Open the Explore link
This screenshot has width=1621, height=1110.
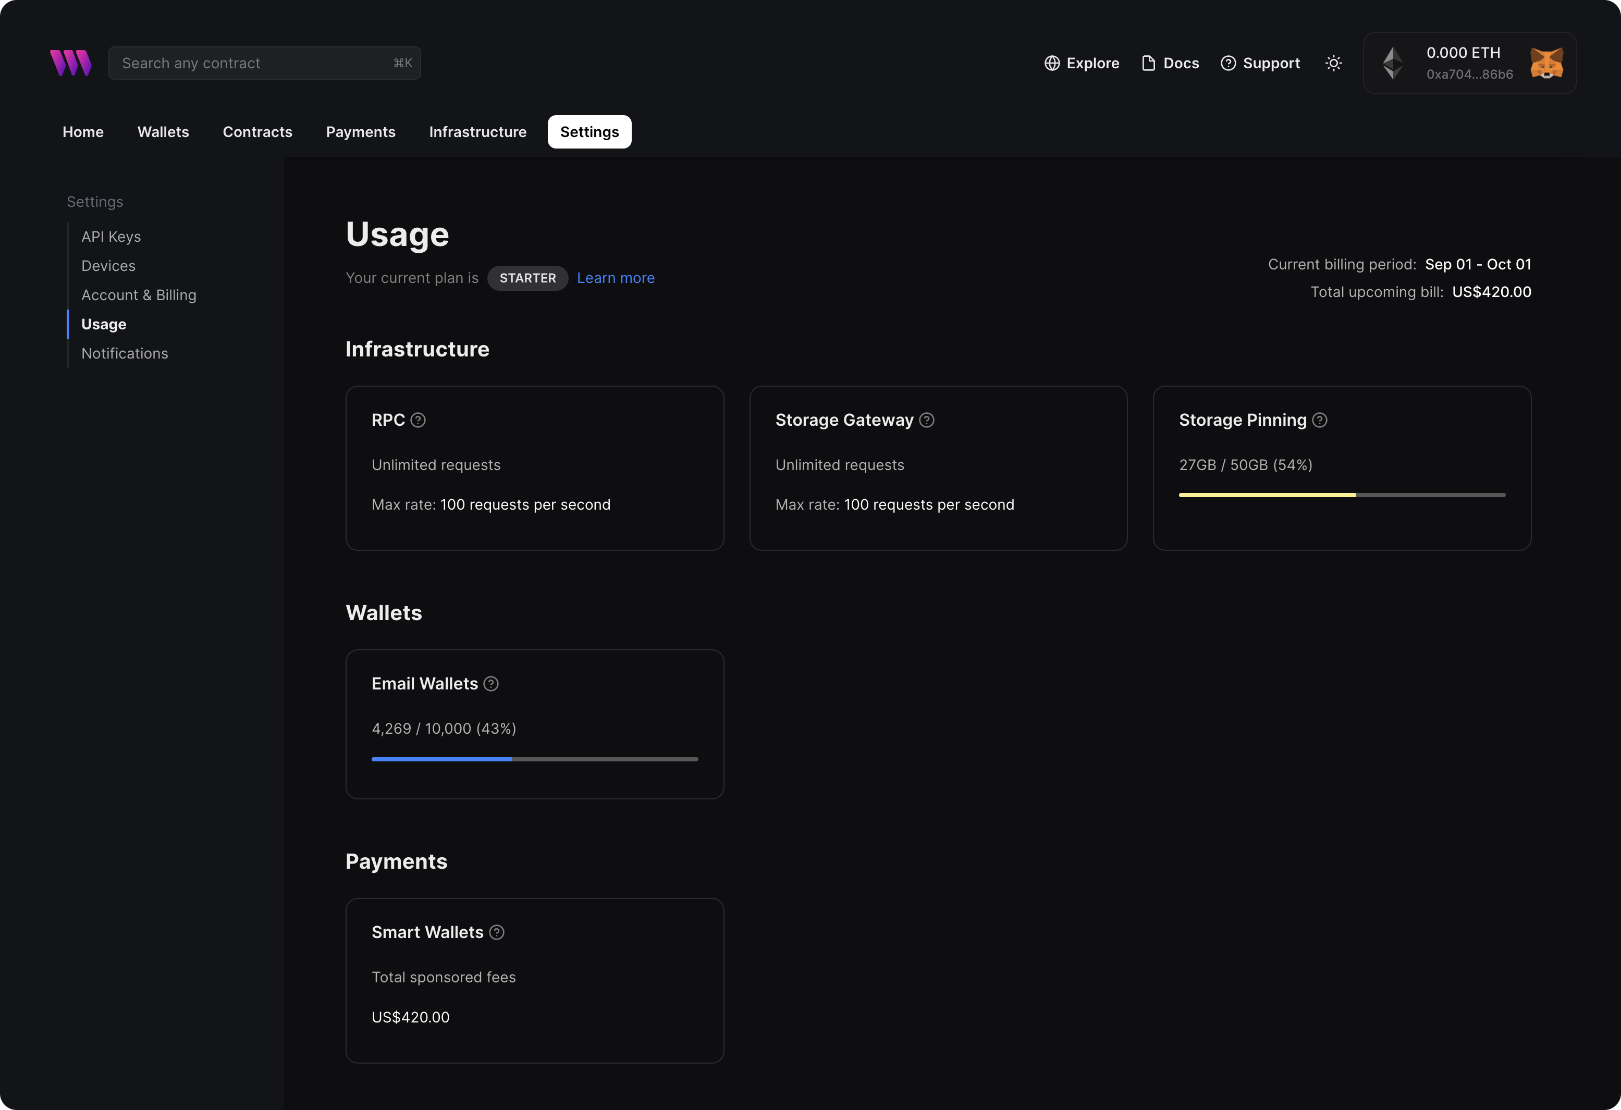click(1081, 64)
